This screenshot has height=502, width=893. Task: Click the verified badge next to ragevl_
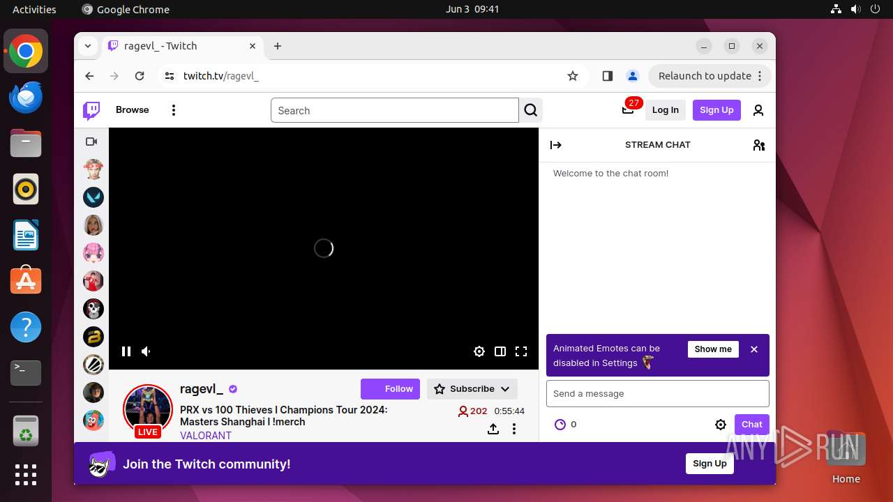click(233, 389)
